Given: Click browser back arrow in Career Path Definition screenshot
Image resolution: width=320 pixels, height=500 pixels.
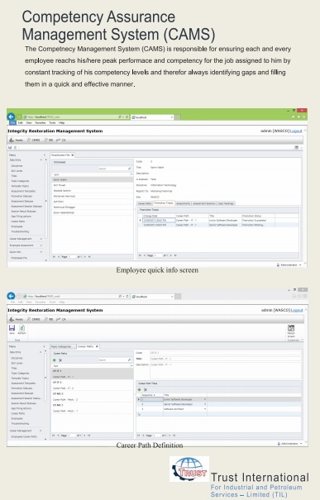Looking at the screenshot, I should coord(11,296).
